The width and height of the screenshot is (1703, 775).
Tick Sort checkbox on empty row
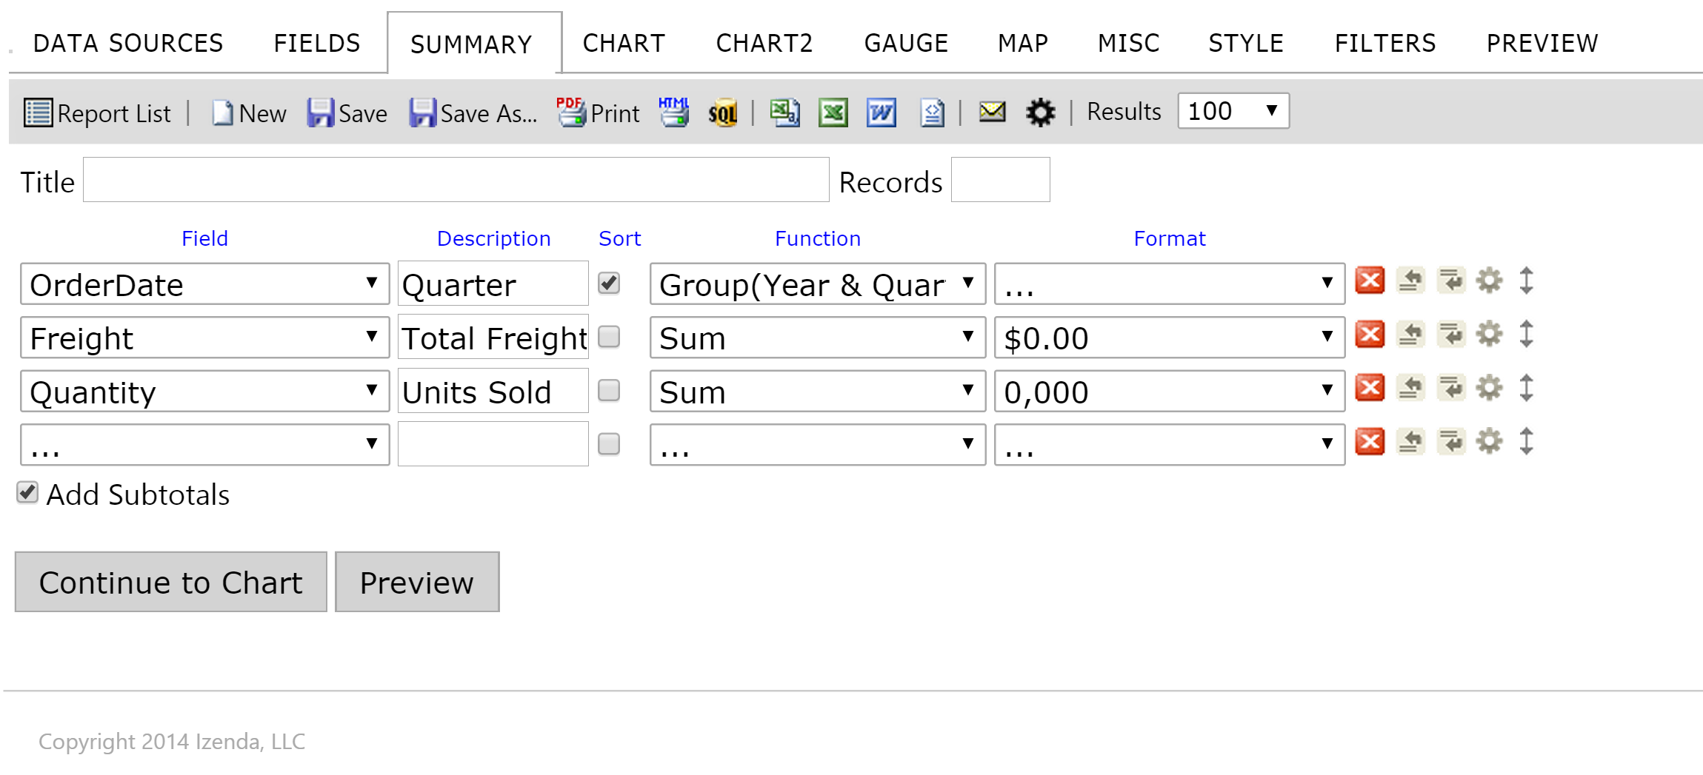(x=609, y=443)
